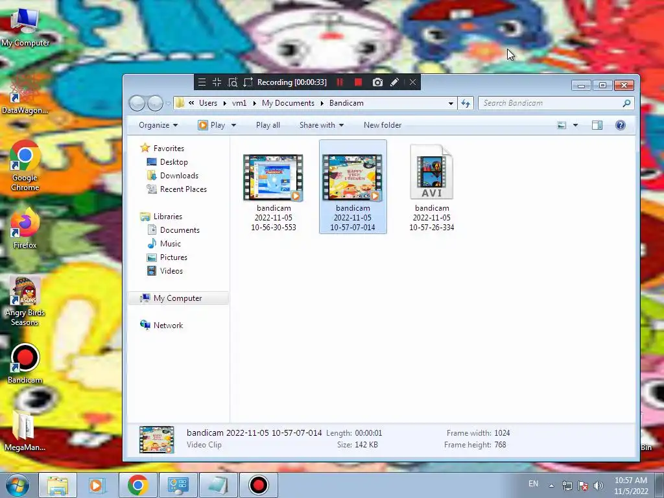Click My Documents breadcrumb segment

click(288, 103)
